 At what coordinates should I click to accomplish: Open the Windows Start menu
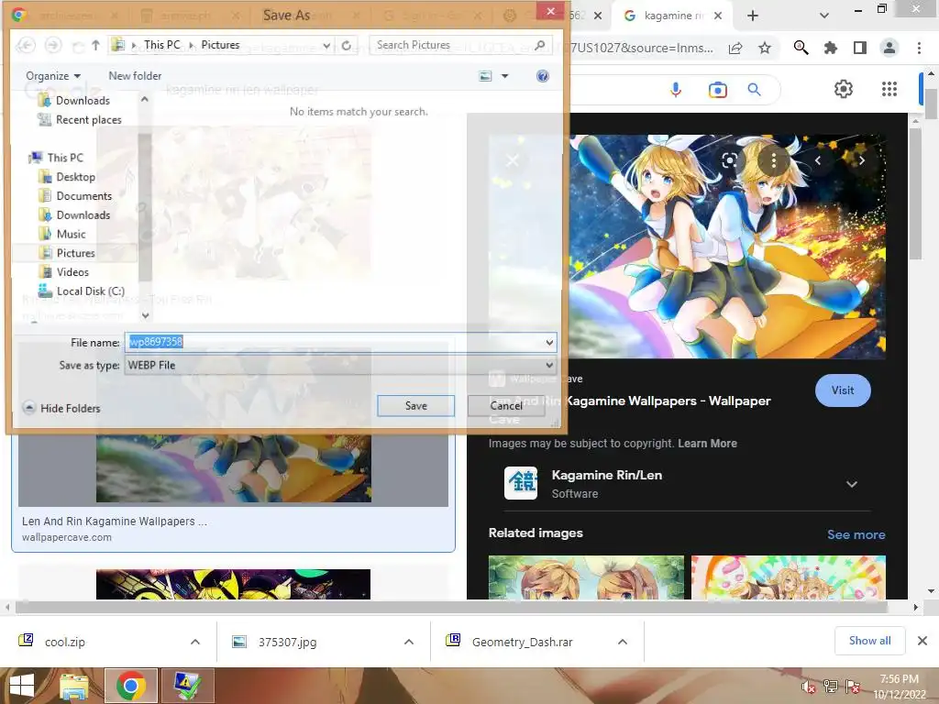click(22, 686)
